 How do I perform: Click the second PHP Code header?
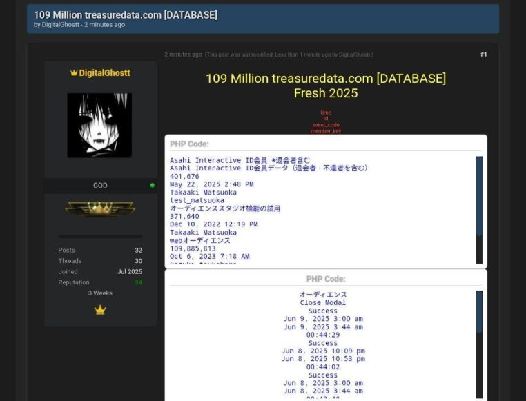tap(326, 279)
